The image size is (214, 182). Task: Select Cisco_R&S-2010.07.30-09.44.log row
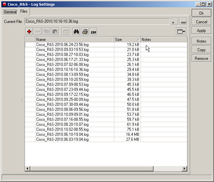(x=106, y=104)
